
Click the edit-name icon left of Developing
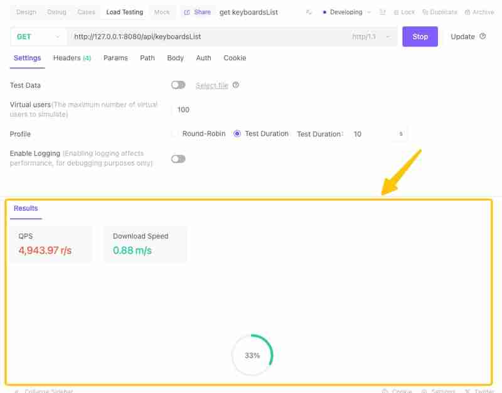tap(309, 12)
